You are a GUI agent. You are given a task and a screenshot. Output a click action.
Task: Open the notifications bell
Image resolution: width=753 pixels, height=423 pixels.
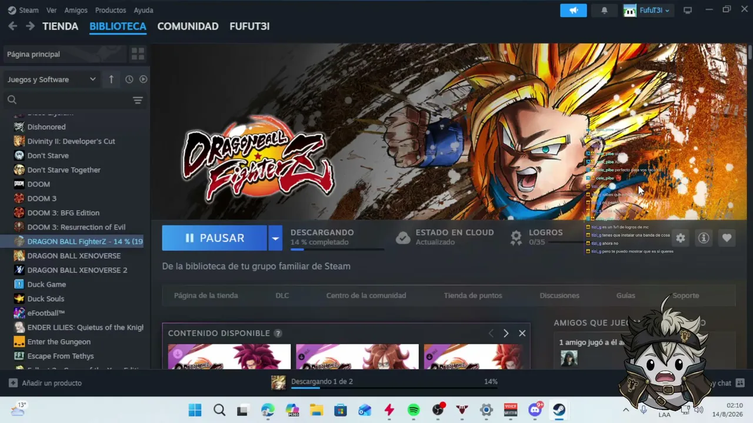coord(604,11)
